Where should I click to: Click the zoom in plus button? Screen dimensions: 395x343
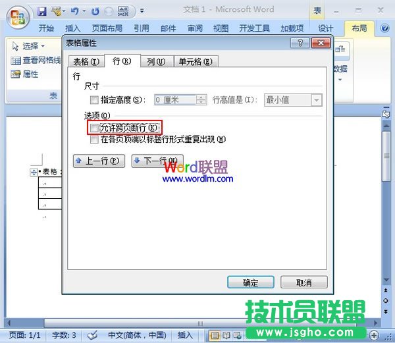[x=374, y=335]
